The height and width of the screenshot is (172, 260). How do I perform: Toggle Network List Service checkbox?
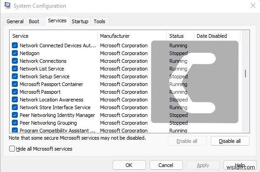point(15,68)
